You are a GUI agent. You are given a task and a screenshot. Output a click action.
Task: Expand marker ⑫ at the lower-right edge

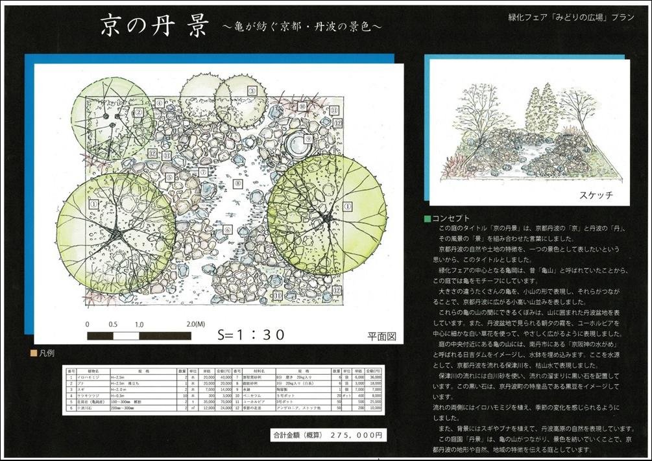click(x=337, y=290)
